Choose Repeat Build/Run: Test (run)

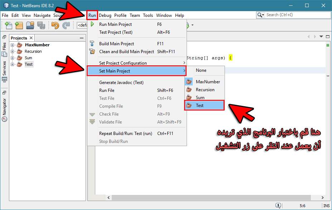coord(137,134)
